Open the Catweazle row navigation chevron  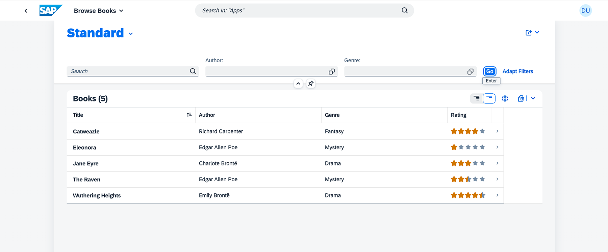pos(497,131)
